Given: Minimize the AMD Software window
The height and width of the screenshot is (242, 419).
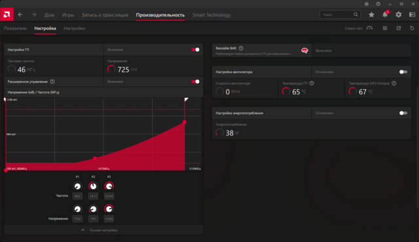Looking at the screenshot, I should click(390, 4).
